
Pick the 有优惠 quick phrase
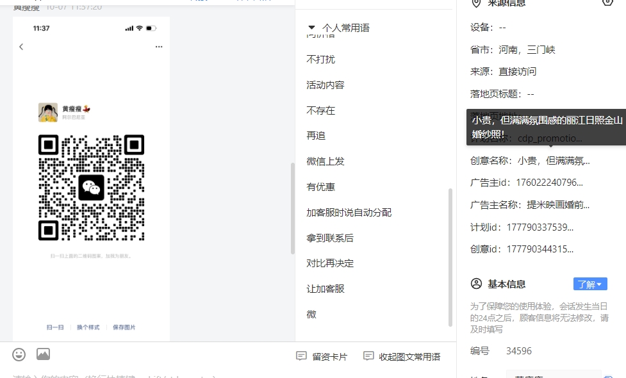click(320, 187)
